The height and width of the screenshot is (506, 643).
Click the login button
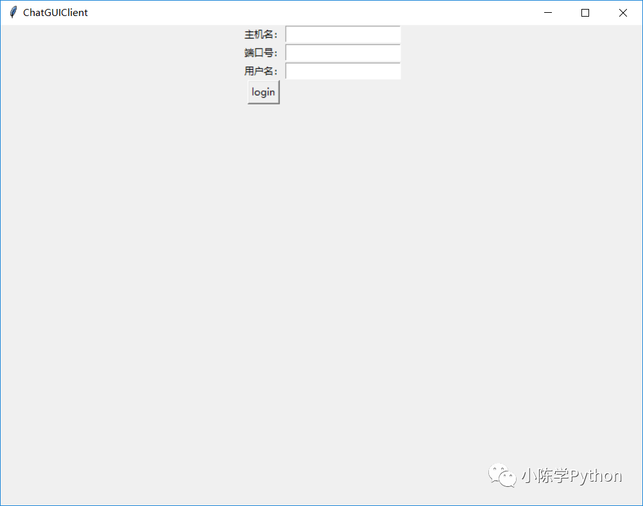tap(263, 92)
